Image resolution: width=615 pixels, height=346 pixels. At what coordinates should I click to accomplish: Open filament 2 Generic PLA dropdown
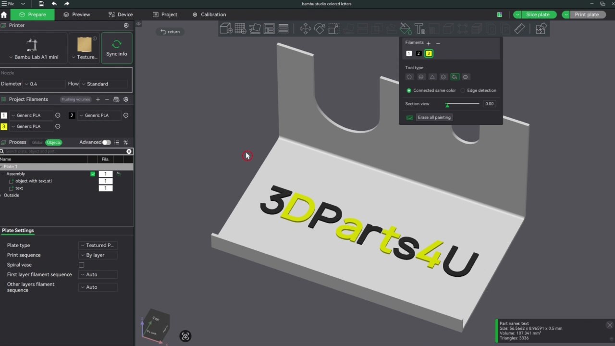(x=99, y=115)
